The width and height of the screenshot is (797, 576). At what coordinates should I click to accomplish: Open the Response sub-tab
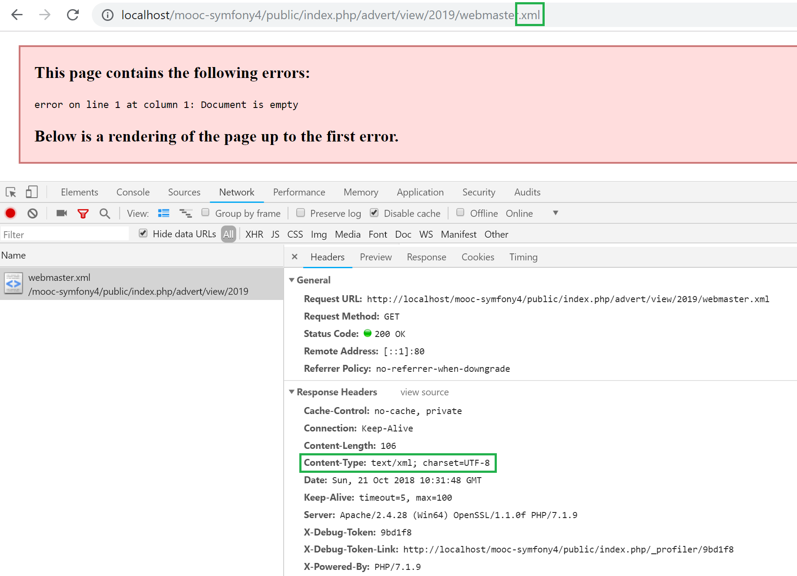[427, 257]
